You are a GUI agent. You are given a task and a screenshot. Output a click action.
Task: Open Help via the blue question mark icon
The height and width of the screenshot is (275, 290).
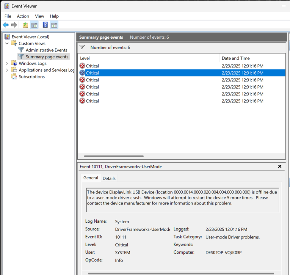[x=45, y=25]
